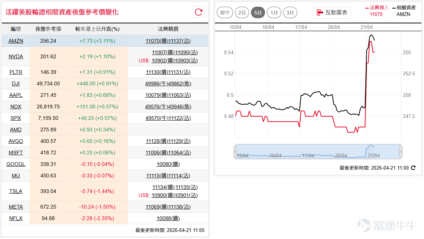
Task: Open warrant 11130(購) for PLTR
Action: (157, 72)
